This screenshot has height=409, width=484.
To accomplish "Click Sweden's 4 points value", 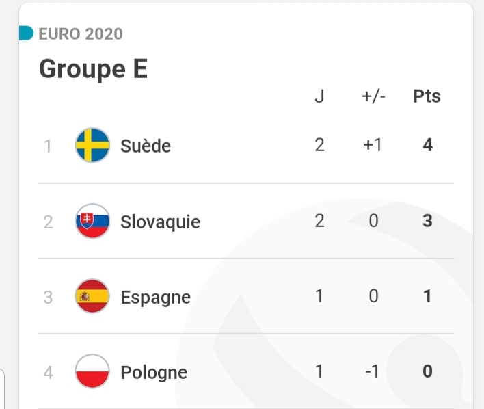I will tap(427, 145).
